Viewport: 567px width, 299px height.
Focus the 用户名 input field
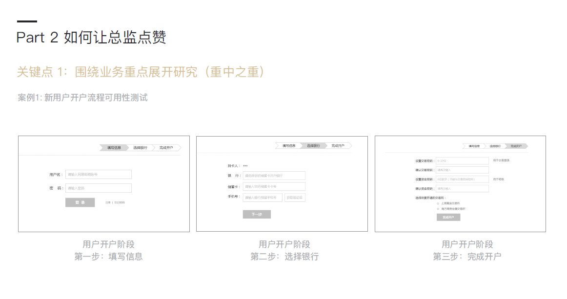coord(99,175)
